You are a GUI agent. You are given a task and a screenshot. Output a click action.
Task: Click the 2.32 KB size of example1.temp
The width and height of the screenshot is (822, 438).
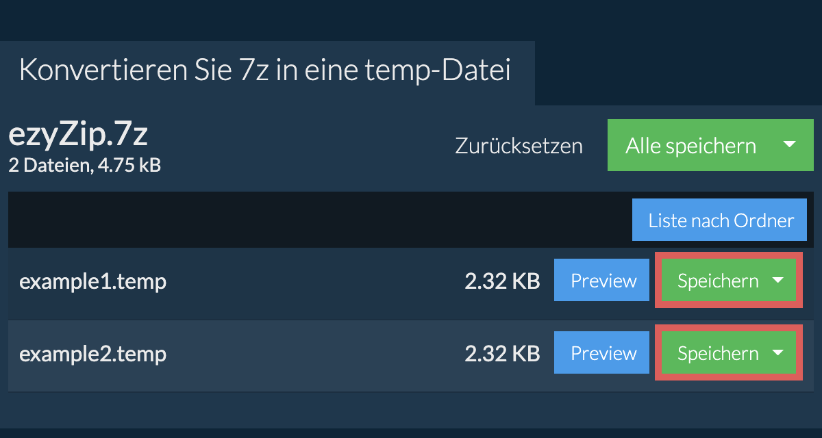[x=502, y=281]
